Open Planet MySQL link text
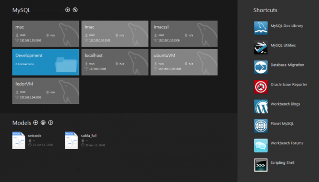Image resolution: width=319 pixels, height=182 pixels. click(x=282, y=123)
